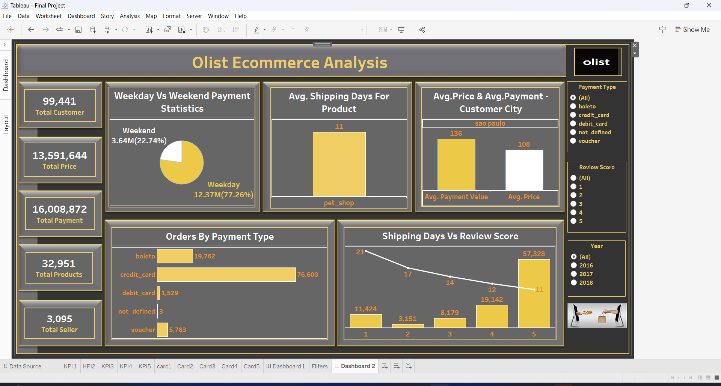Expand the New Worksheet dropdown arrow
The width and height of the screenshot is (721, 386).
pos(158,30)
